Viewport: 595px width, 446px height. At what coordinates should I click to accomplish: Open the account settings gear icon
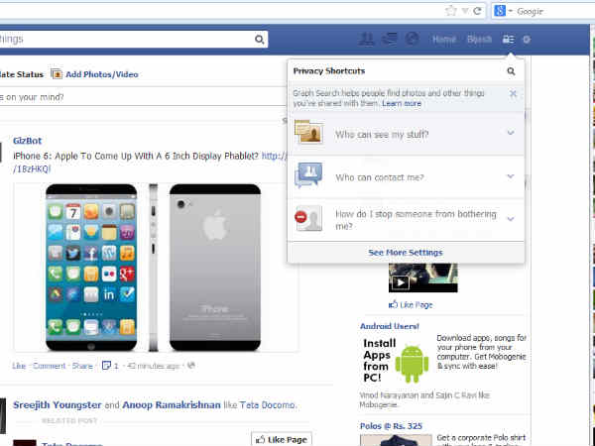click(x=527, y=40)
